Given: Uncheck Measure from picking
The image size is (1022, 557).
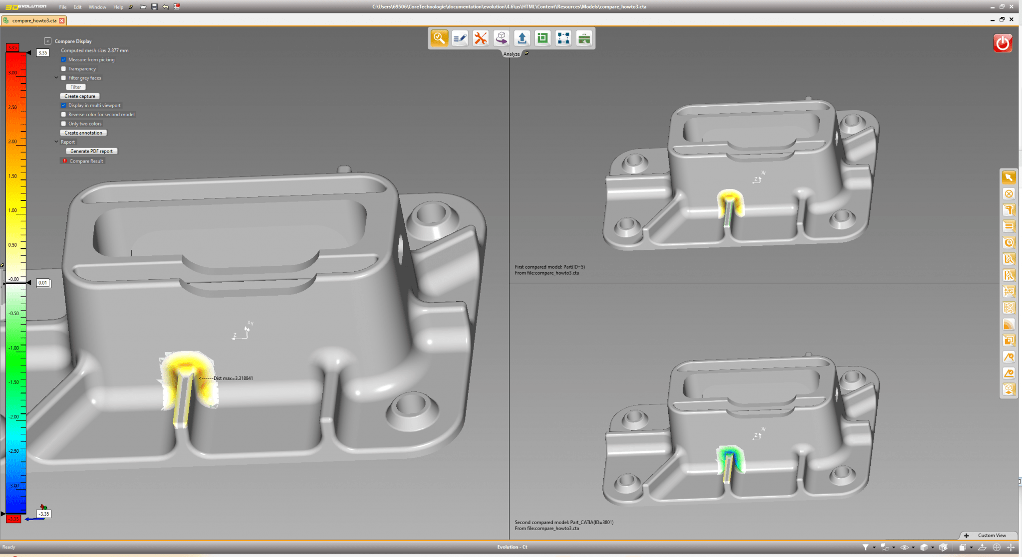Looking at the screenshot, I should click(x=63, y=59).
